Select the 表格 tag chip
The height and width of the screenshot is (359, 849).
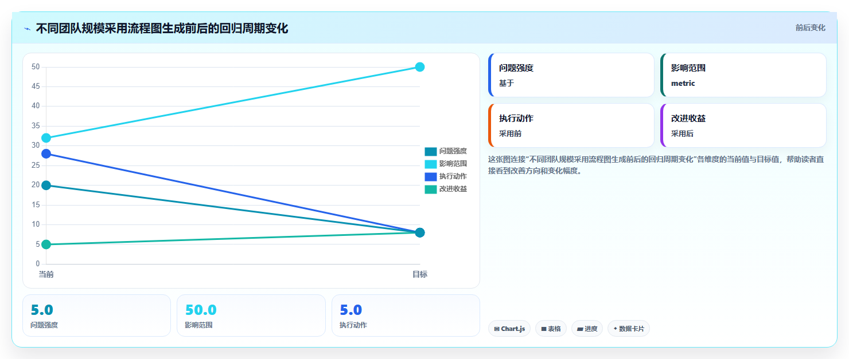tap(551, 329)
